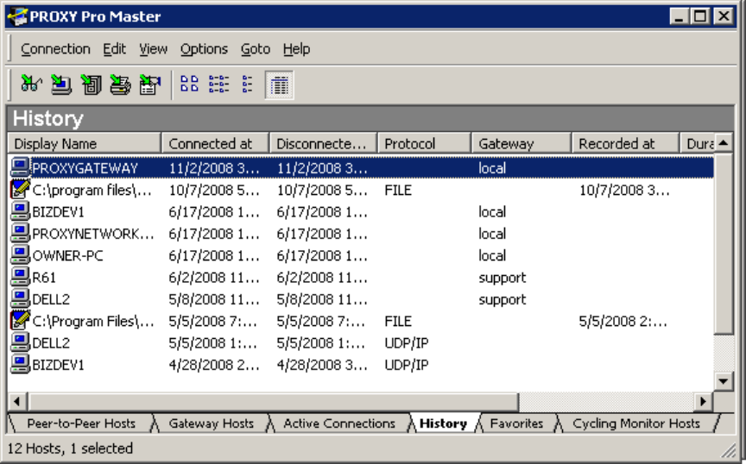Click the icon of BIZDEV1 connected 4/28/2008

[20, 365]
